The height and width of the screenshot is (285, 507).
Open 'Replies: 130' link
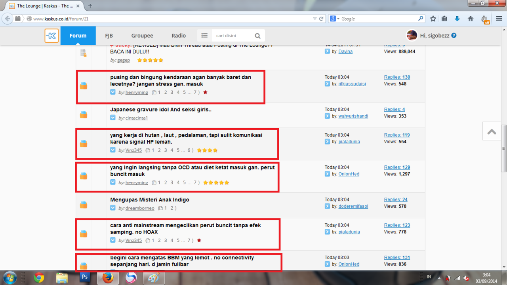pos(397,77)
